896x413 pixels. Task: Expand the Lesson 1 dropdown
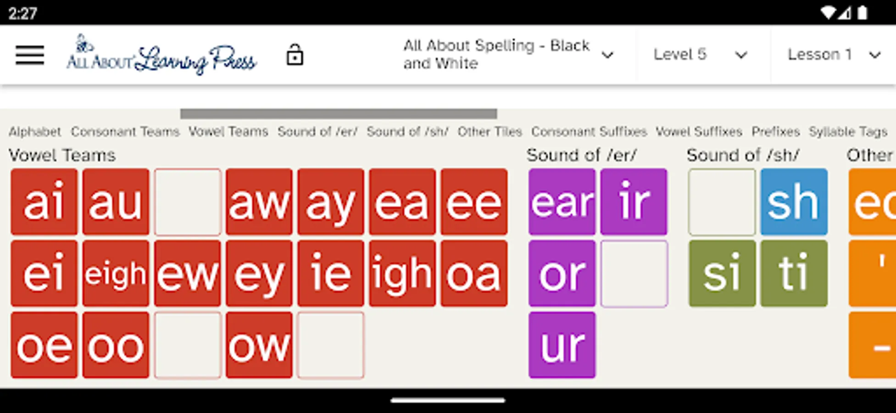pos(834,55)
